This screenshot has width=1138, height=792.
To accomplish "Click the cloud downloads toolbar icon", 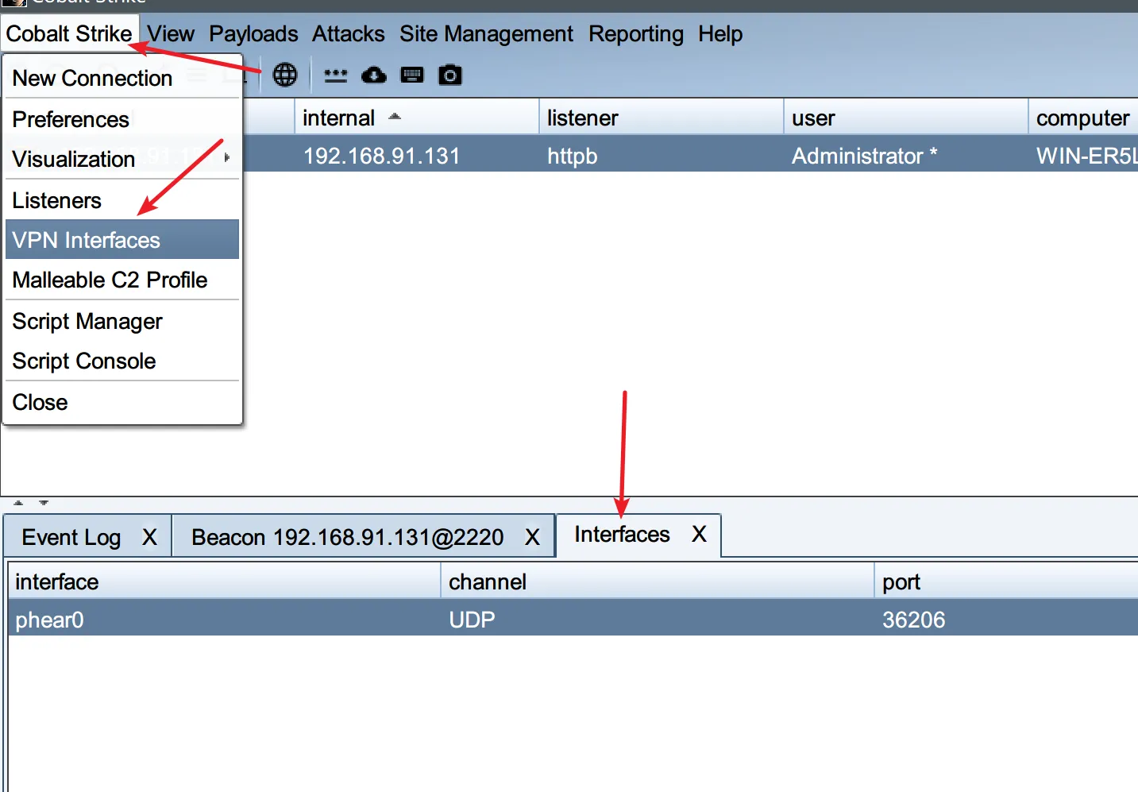I will click(374, 75).
